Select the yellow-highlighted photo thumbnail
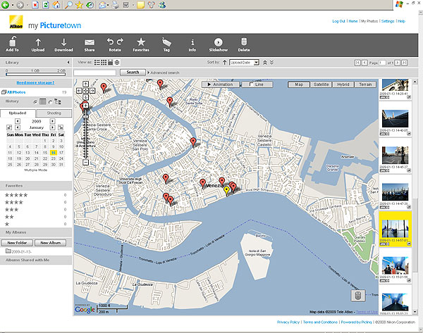The image size is (423, 333). [395, 230]
